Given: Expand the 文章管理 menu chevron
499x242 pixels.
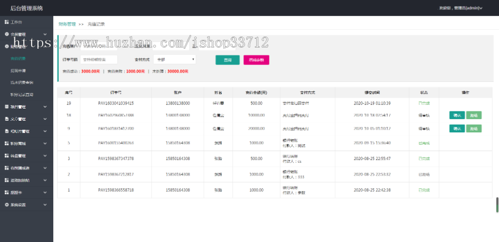Looking at the screenshot, I should [x=45, y=119].
